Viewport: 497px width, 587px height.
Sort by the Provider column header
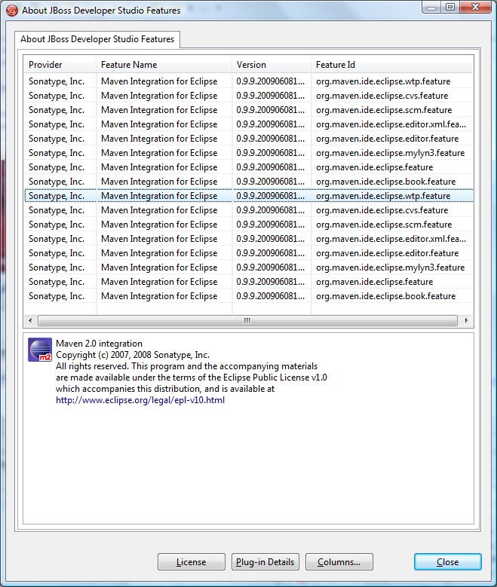[x=60, y=65]
